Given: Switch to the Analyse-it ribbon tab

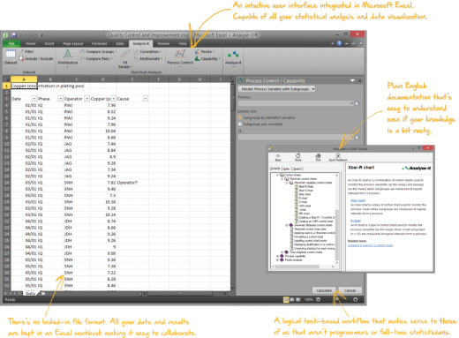Looking at the screenshot, I should coord(140,43).
